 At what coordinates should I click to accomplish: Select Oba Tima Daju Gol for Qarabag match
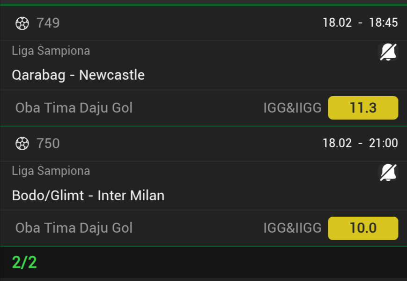coord(74,108)
